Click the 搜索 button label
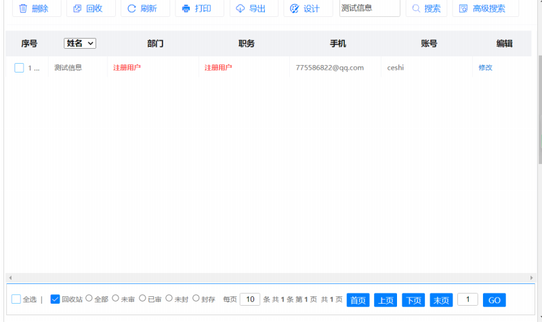 point(433,8)
